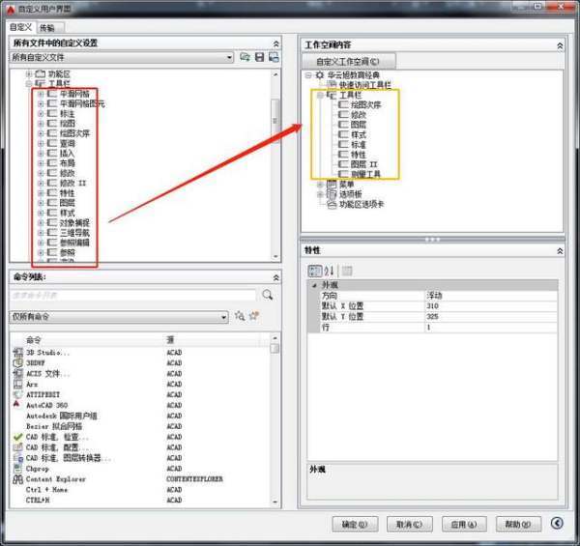Select 修改 II toolbar in left tree
Image resolution: width=580 pixels, height=546 pixels.
tap(72, 184)
